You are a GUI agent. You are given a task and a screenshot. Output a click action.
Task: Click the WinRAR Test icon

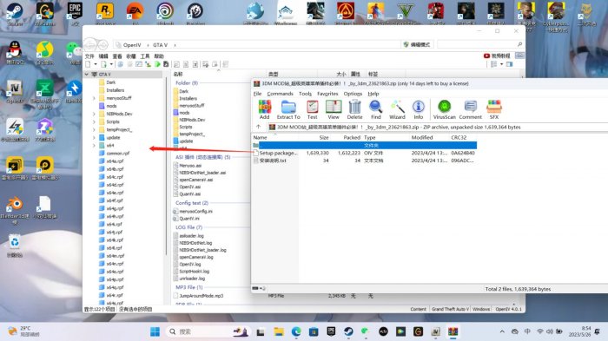coord(312,109)
